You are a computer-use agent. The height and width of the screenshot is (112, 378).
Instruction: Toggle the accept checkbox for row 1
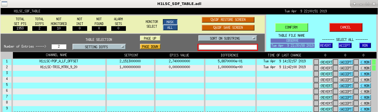tap(335, 62)
